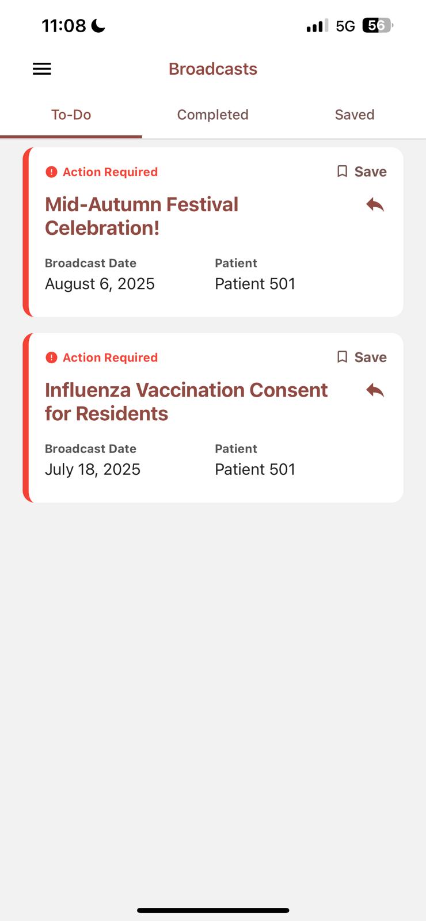
Task: Click the August 6, 2025 broadcast date
Action: click(x=100, y=284)
